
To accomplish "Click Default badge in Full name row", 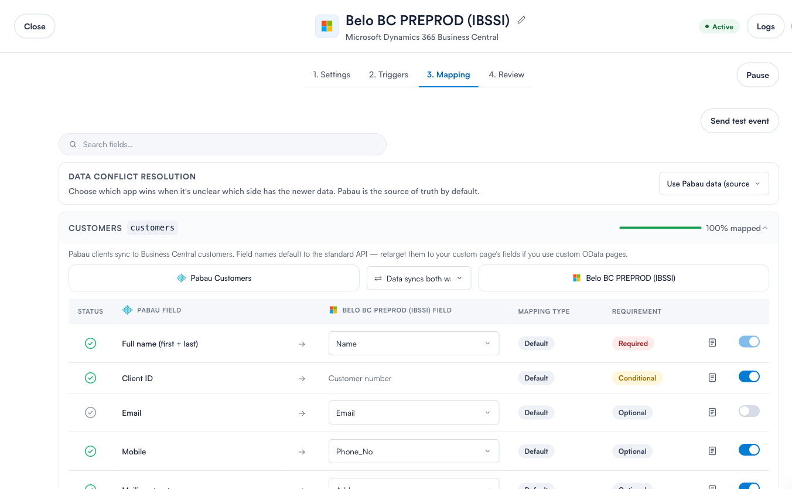I will (x=536, y=344).
